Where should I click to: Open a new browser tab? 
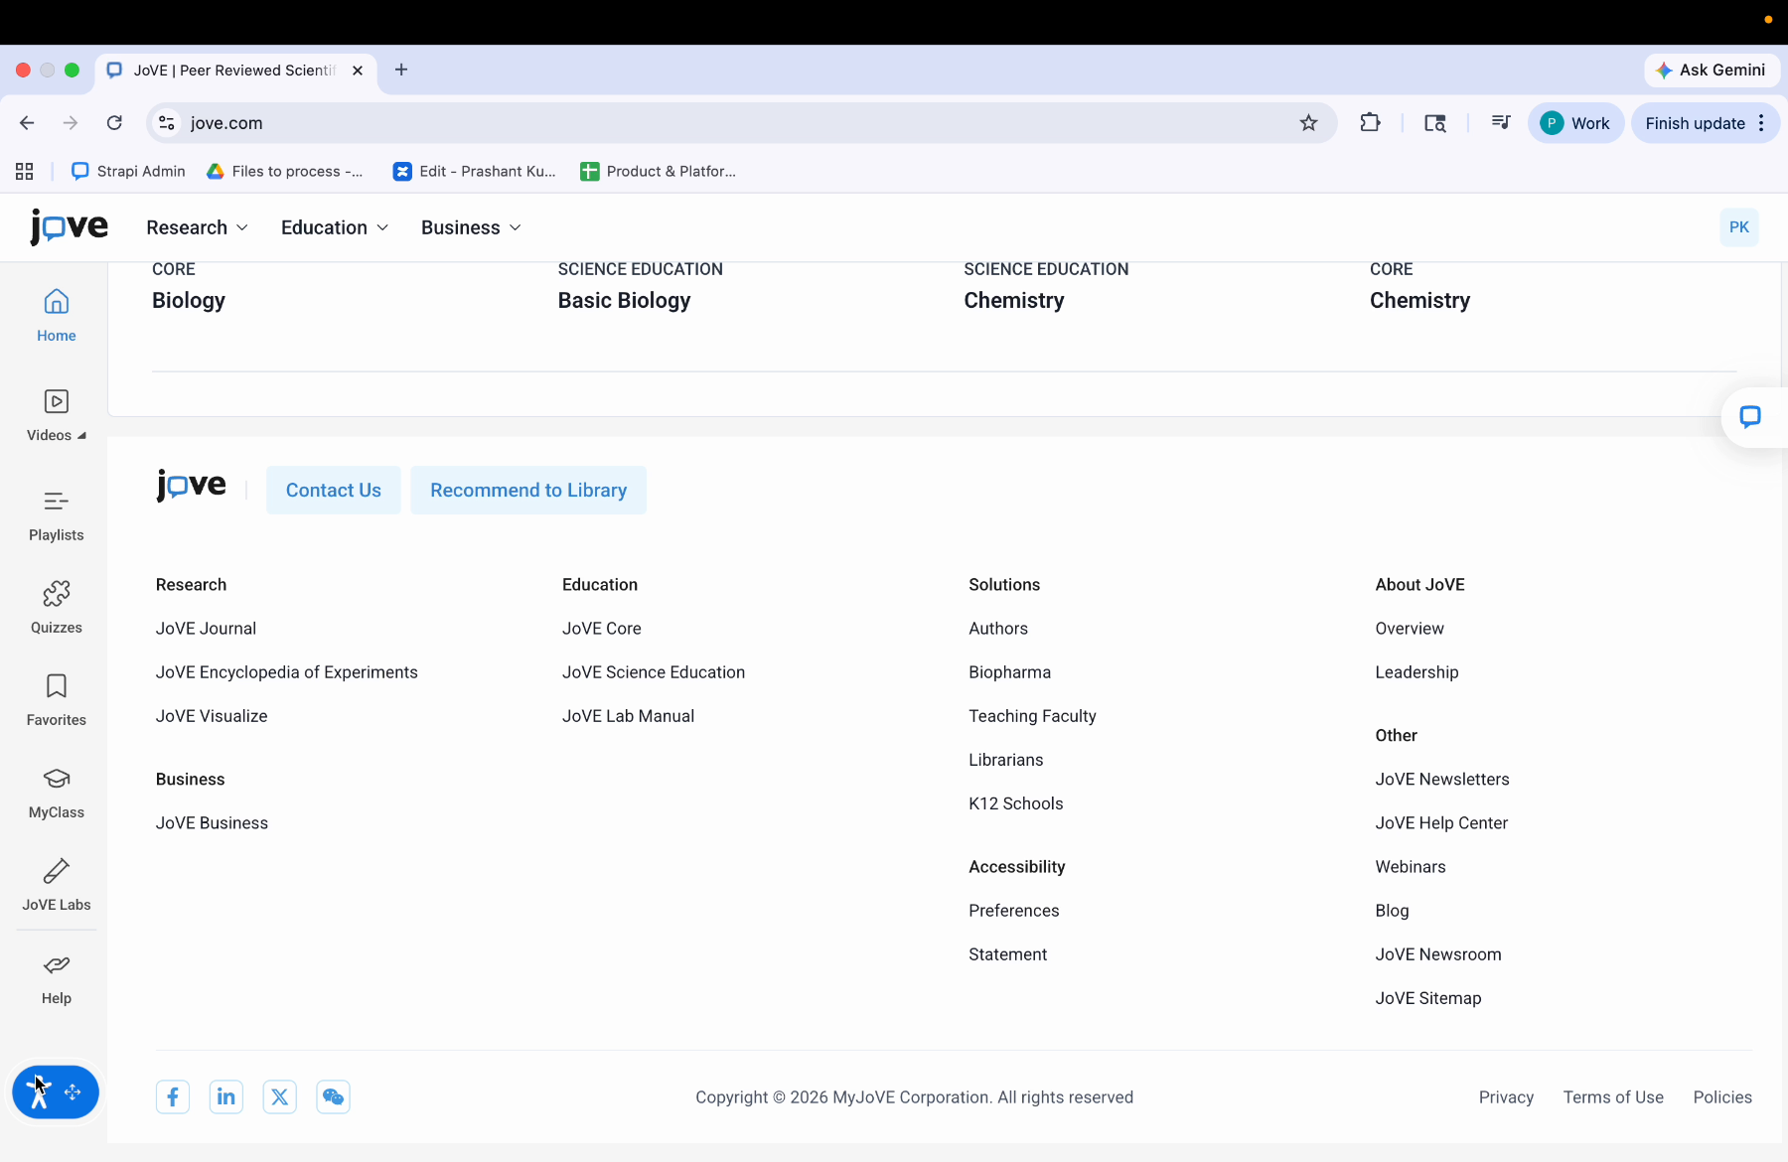[x=401, y=70]
